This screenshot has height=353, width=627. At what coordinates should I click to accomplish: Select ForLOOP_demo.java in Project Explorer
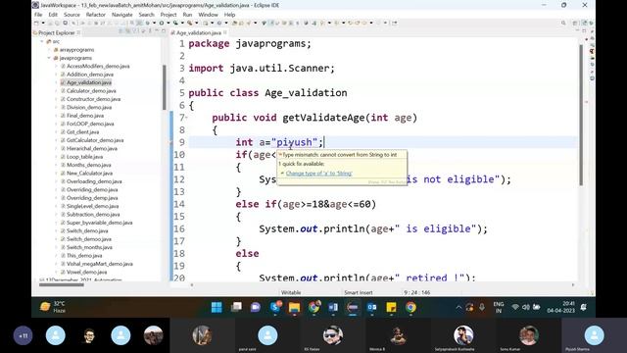click(x=90, y=124)
